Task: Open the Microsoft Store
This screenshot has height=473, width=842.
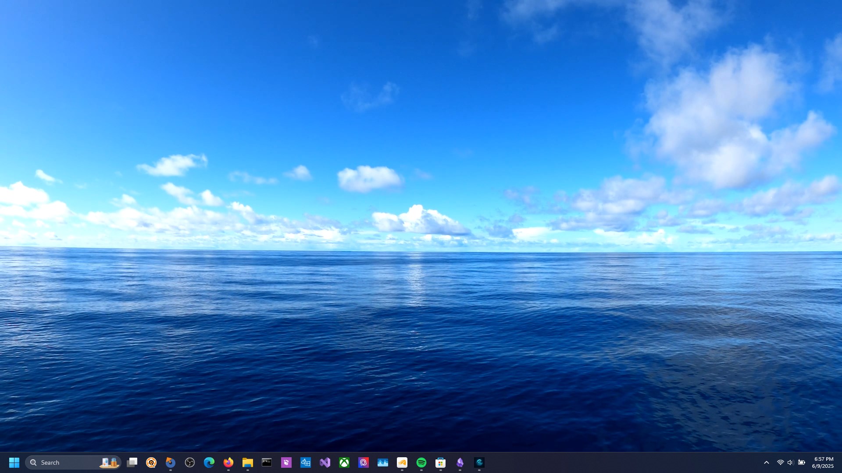Action: 441,462
